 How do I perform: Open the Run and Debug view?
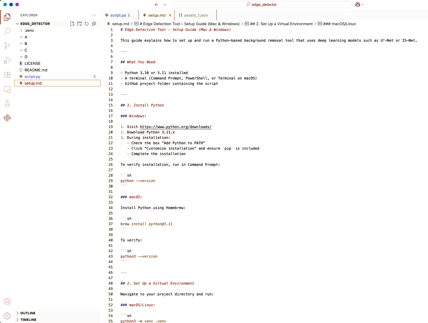[7, 60]
